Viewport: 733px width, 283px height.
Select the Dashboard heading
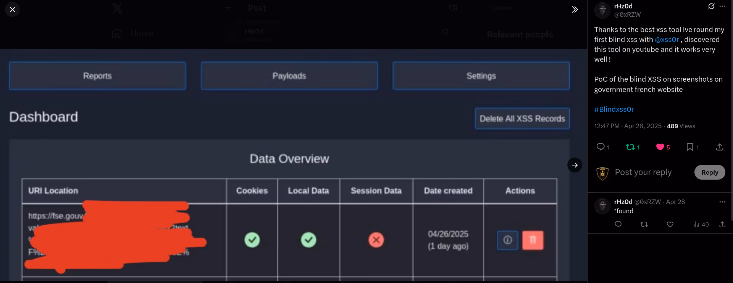pyautogui.click(x=44, y=117)
